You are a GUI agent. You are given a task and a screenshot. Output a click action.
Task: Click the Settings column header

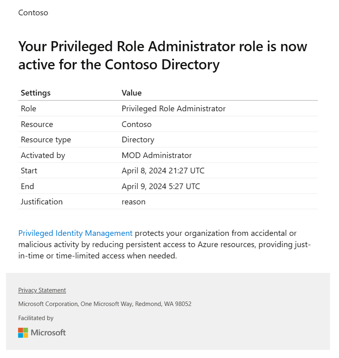pyautogui.click(x=35, y=93)
